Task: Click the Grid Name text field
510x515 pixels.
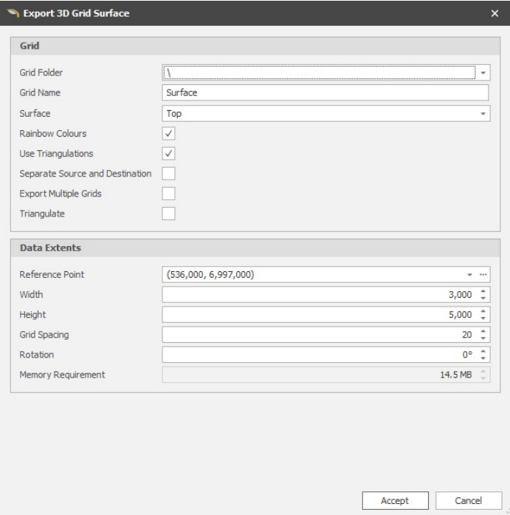Action: point(325,93)
